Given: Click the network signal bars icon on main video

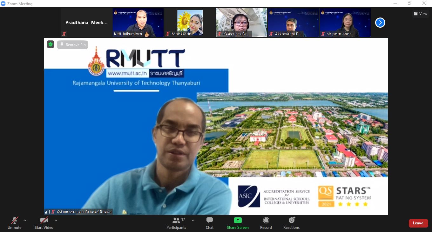Looking at the screenshot, I should [x=47, y=212].
